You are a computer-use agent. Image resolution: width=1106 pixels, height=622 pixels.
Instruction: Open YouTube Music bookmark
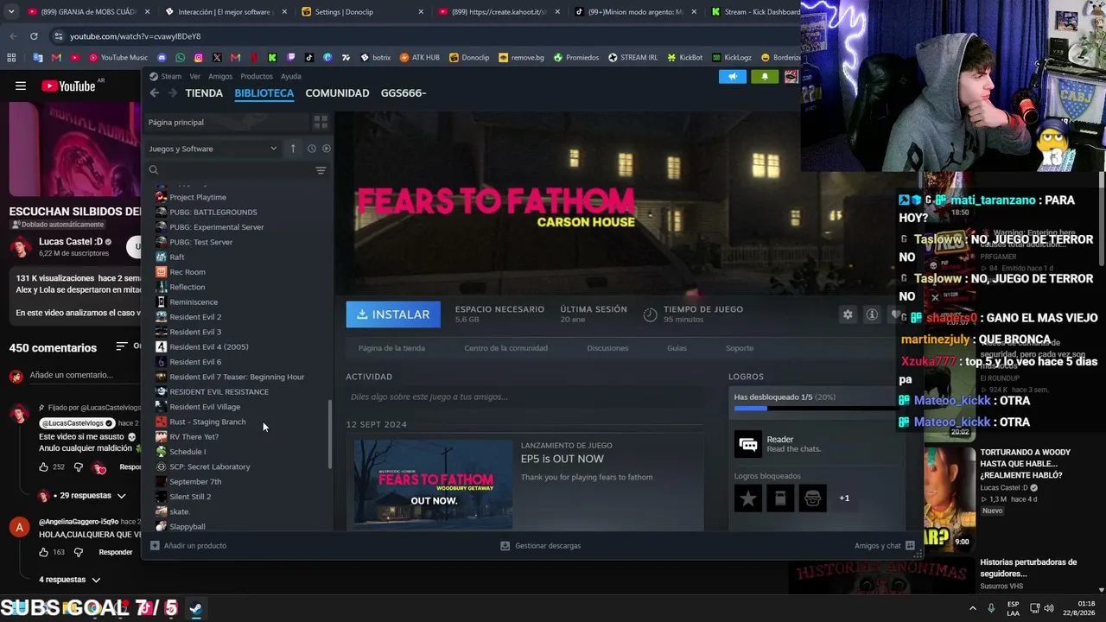point(118,58)
